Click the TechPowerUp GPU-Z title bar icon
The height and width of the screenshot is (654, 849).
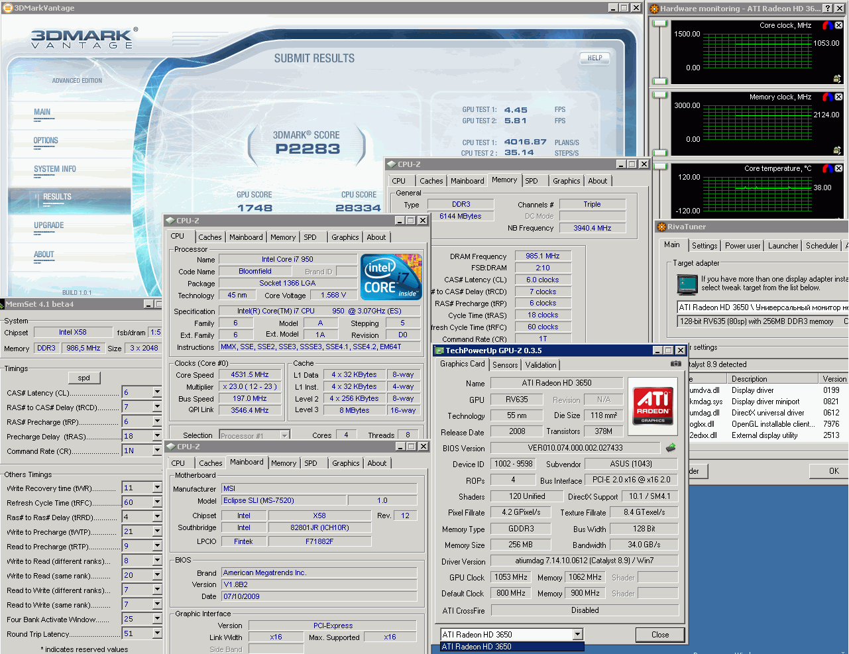coord(440,351)
